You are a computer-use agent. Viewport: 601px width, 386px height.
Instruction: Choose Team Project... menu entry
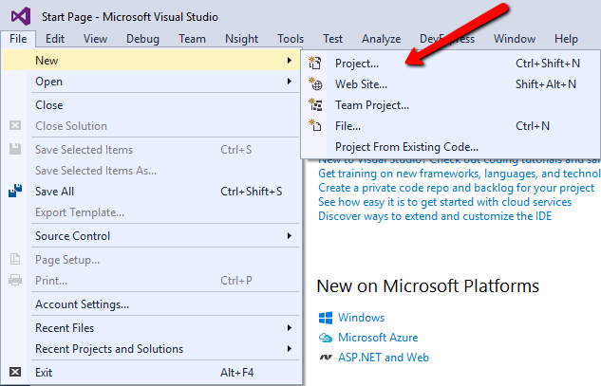point(451,105)
